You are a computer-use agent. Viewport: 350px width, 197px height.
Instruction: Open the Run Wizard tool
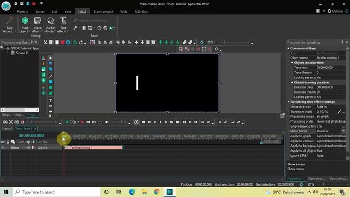click(x=9, y=25)
